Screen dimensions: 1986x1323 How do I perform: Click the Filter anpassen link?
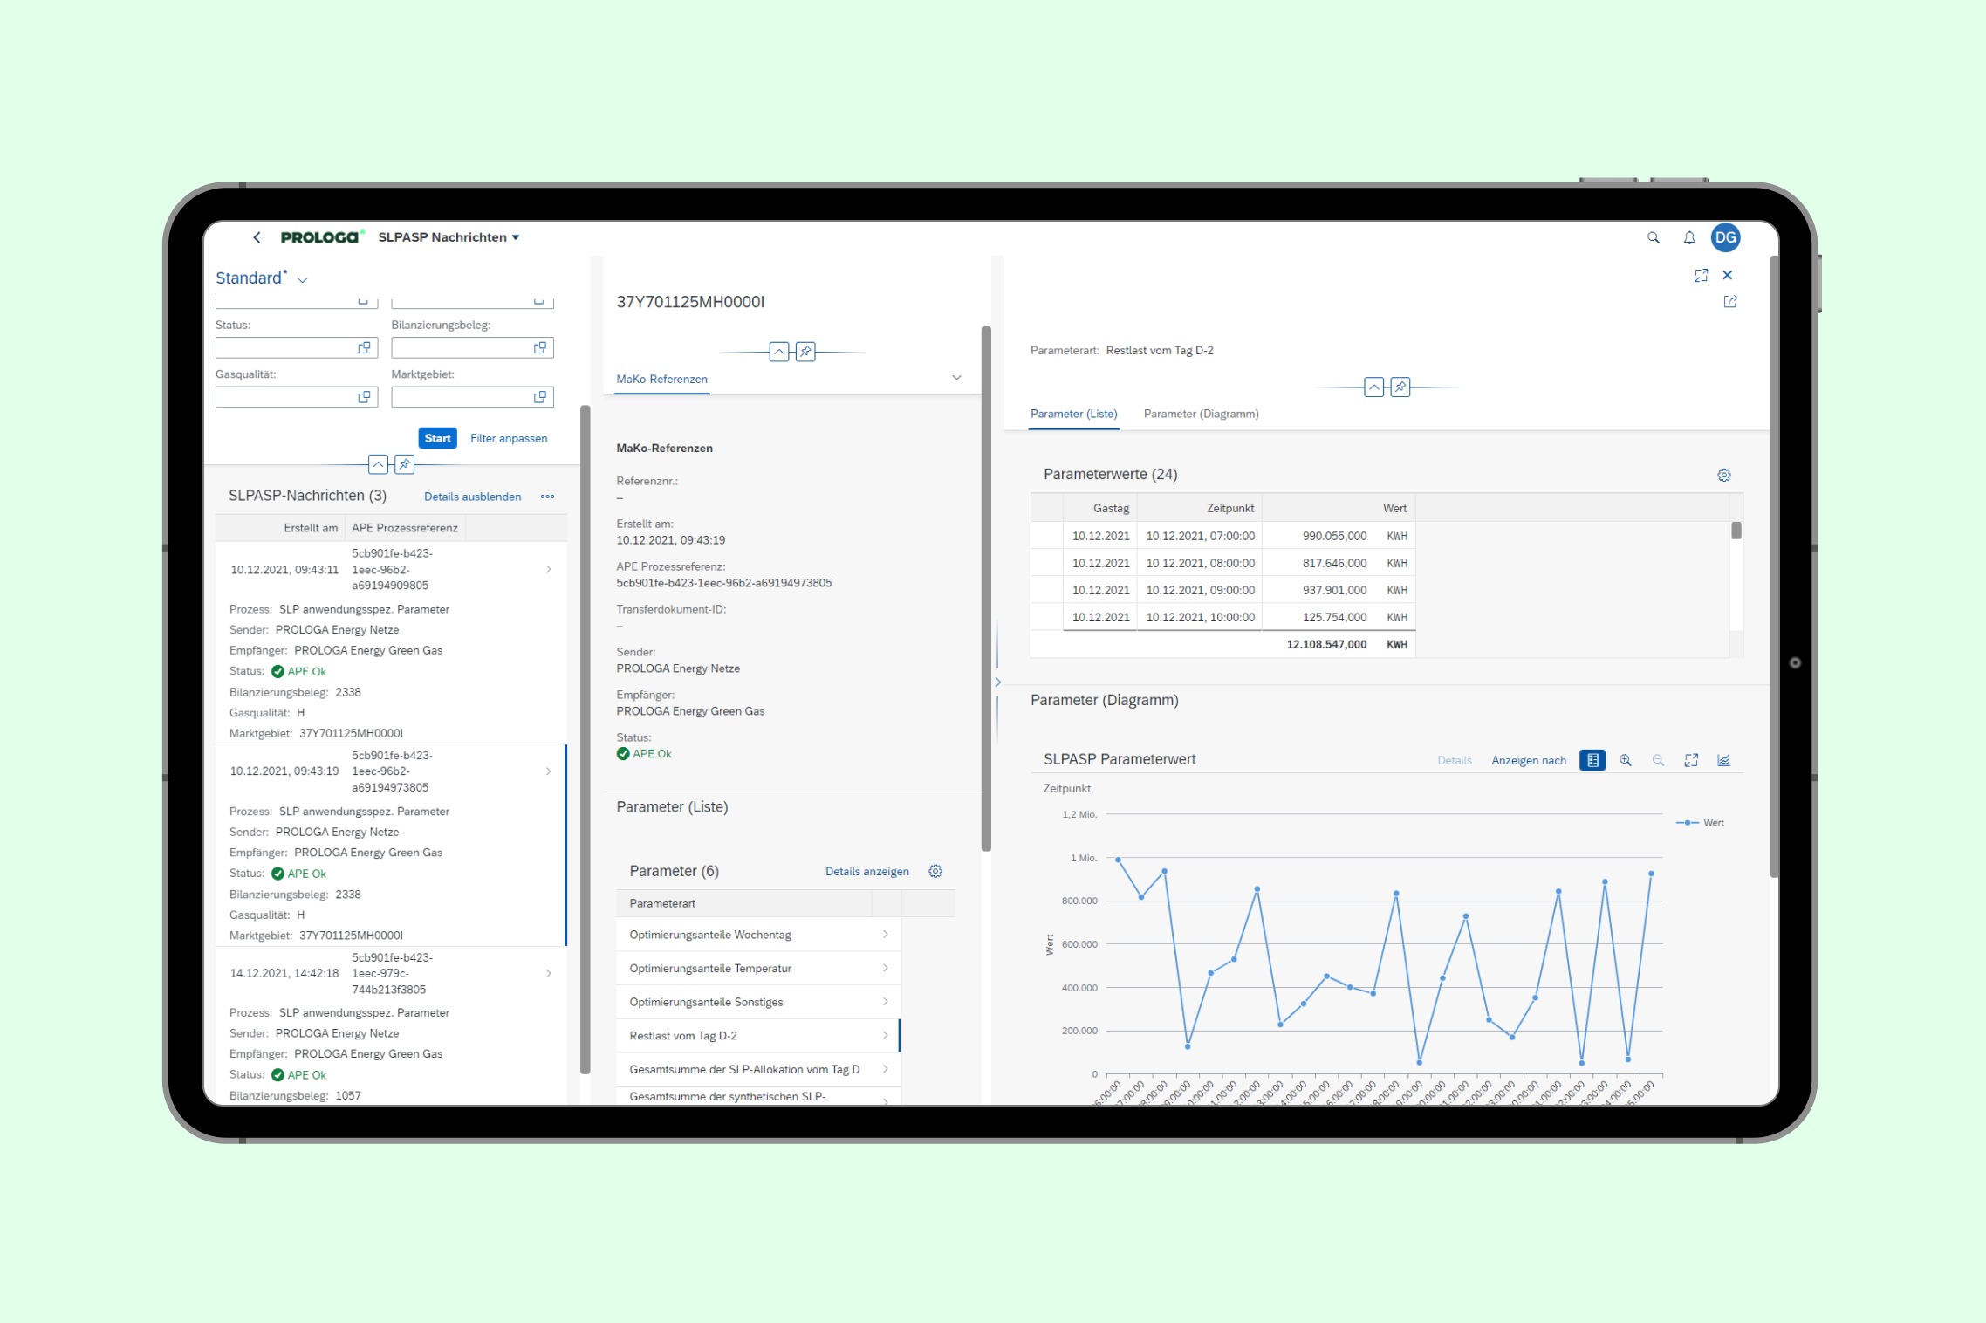pyautogui.click(x=509, y=438)
